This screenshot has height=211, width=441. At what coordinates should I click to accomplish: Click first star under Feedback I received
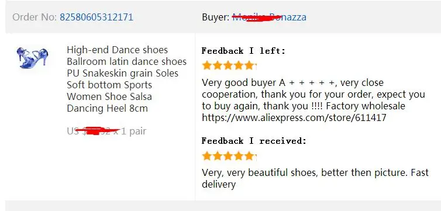pos(206,156)
